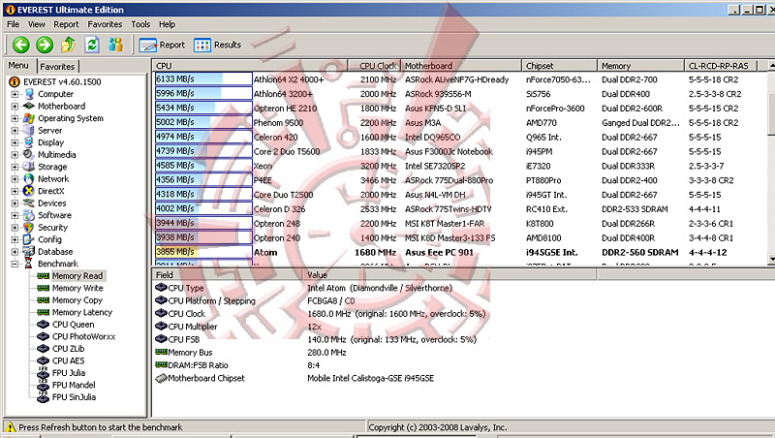Open the Memory Read benchmark
775x438 pixels.
pyautogui.click(x=77, y=276)
